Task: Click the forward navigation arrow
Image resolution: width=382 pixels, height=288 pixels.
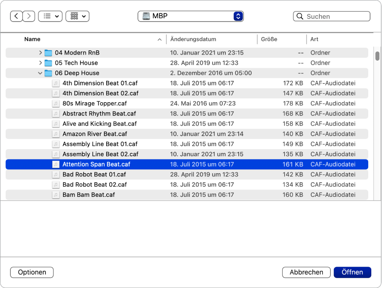Action: point(29,16)
